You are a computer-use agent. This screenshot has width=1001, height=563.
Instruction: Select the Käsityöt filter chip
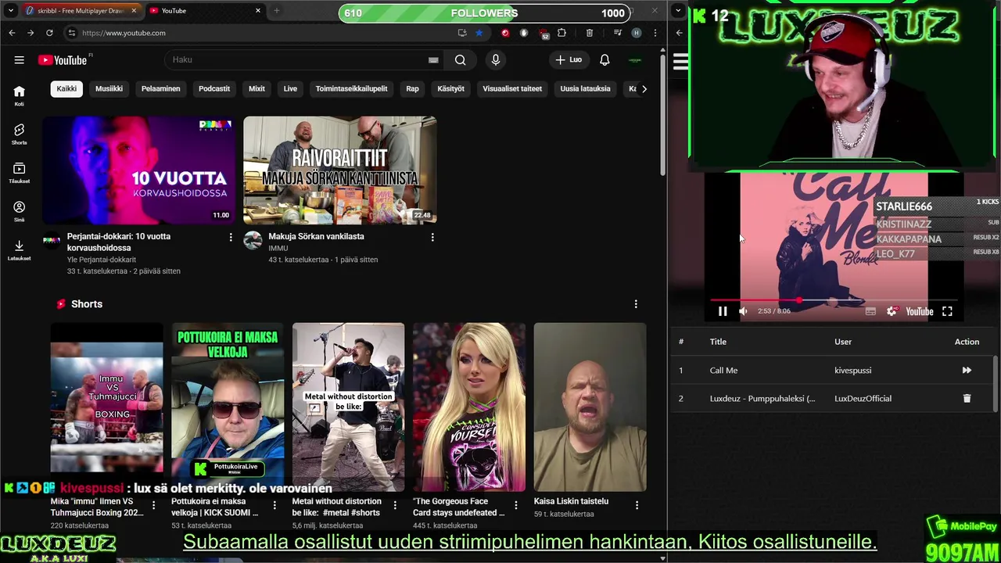[x=450, y=88]
